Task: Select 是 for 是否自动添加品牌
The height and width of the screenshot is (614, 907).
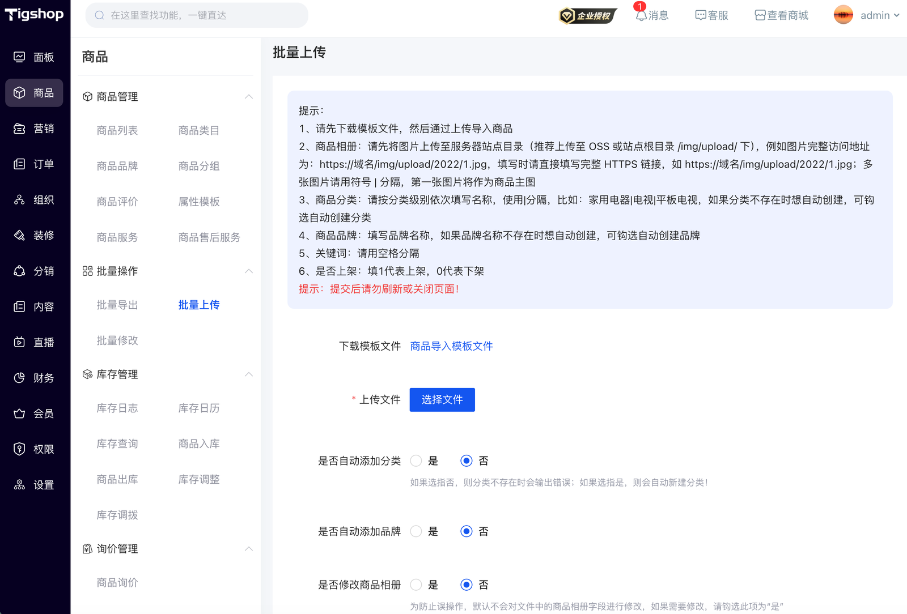Action: [416, 531]
